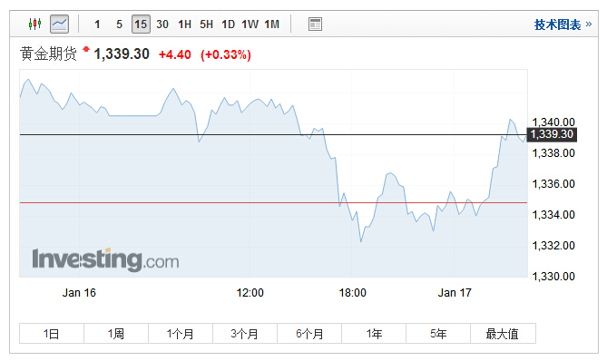Choose the 30 minute interval
This screenshot has height=361, width=607.
click(162, 24)
